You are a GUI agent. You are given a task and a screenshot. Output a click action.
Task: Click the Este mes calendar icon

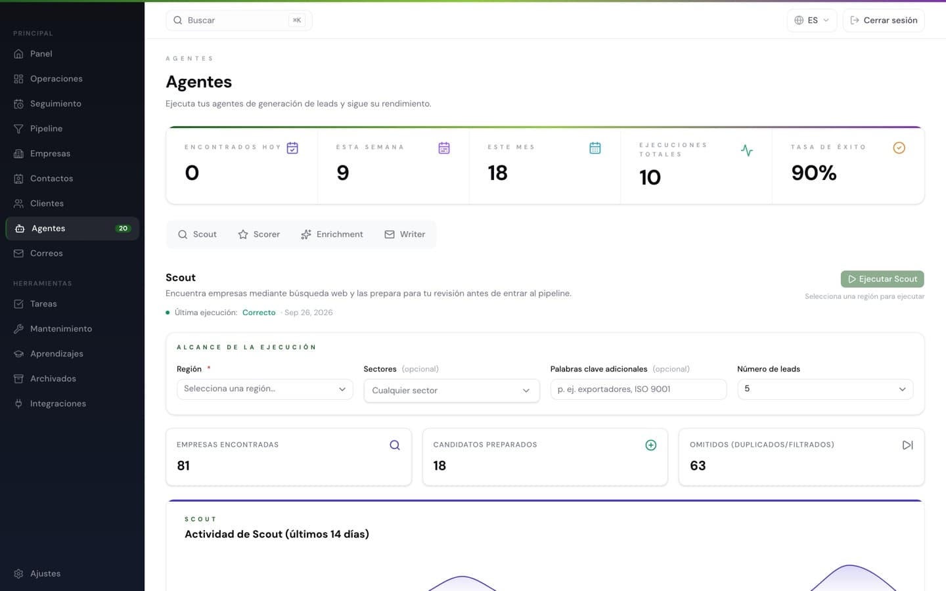coord(595,148)
